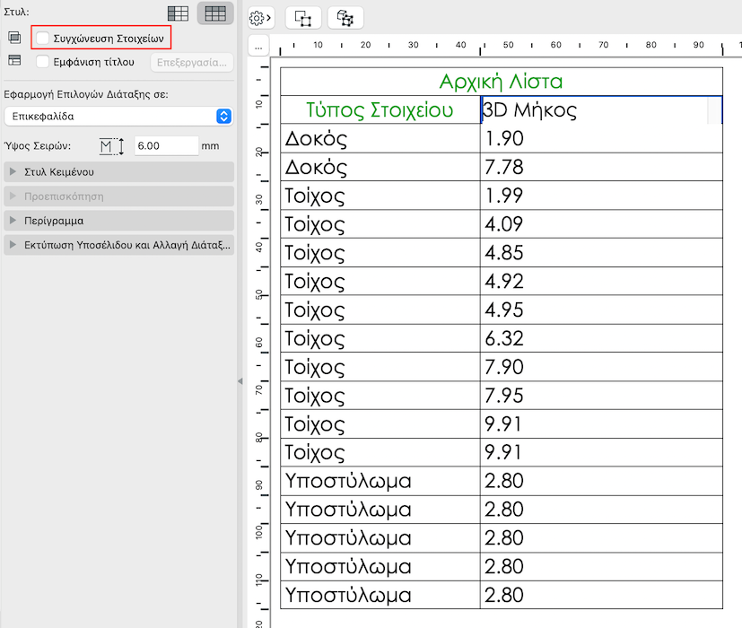742x628 pixels.
Task: Click the disabled Επεξεργασία... button
Action: [x=192, y=63]
